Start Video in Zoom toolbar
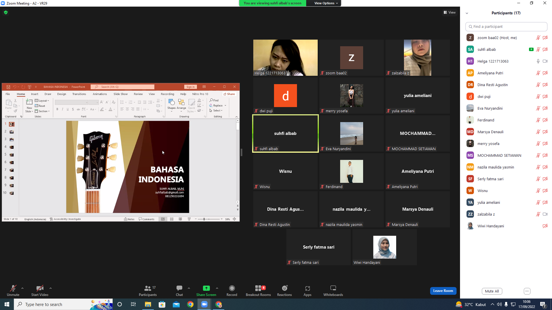This screenshot has height=310, width=552. [x=40, y=290]
